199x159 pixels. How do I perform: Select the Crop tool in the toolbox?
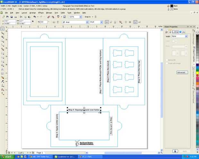pos(3,37)
